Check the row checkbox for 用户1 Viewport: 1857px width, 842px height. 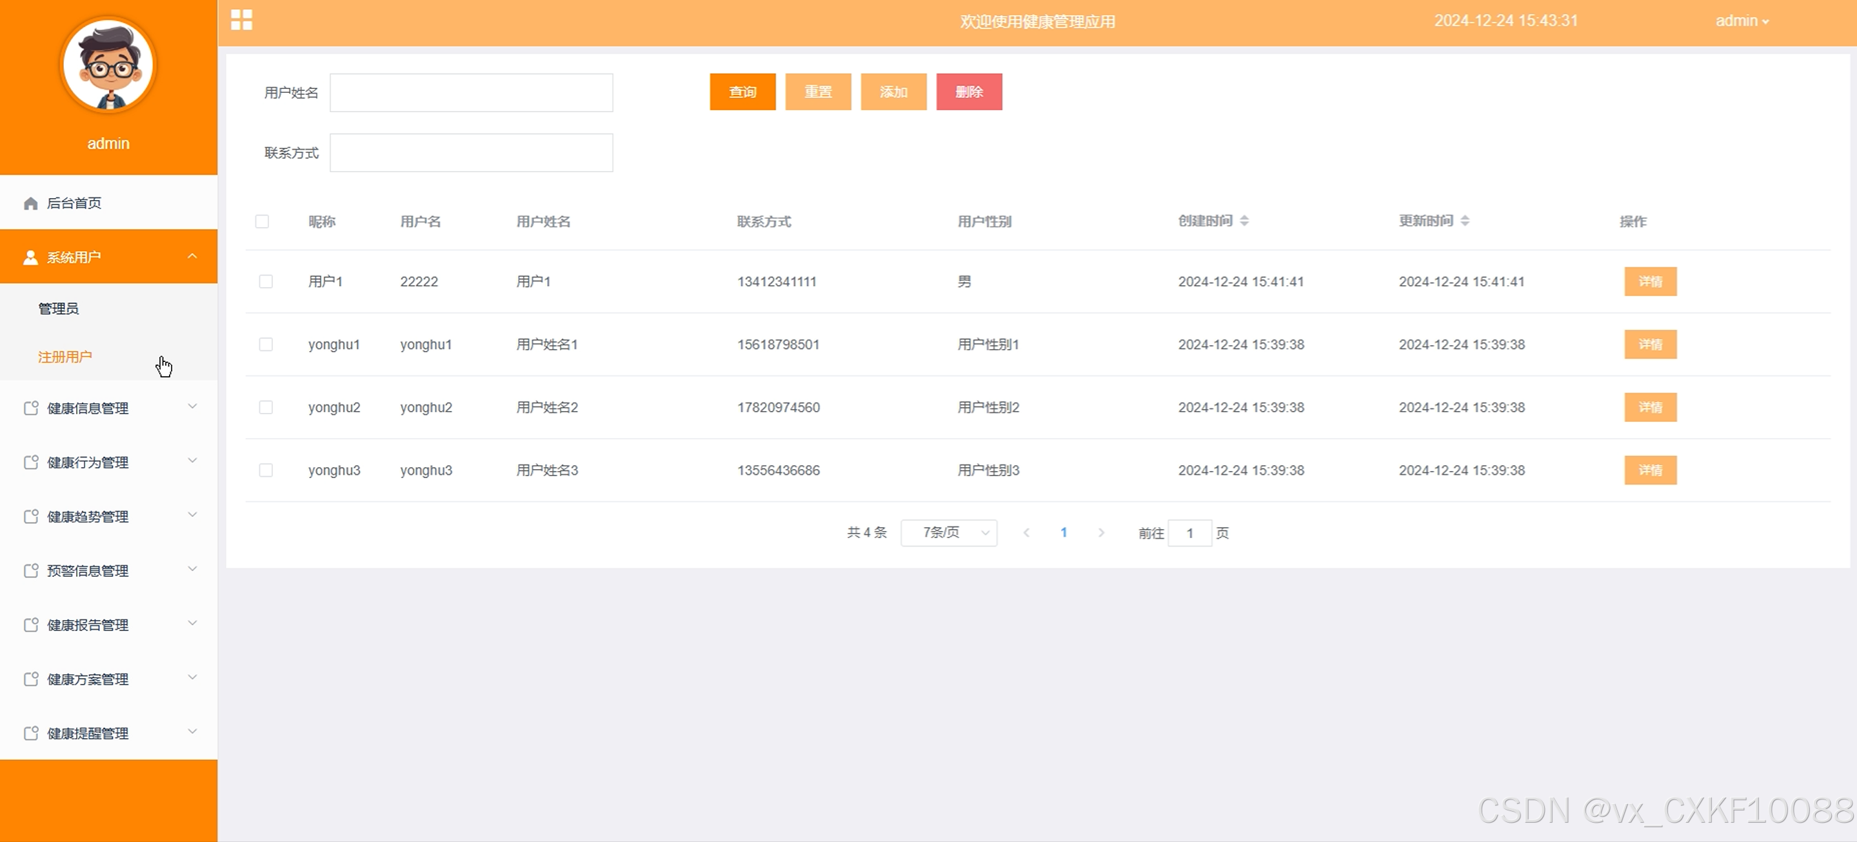click(x=266, y=282)
